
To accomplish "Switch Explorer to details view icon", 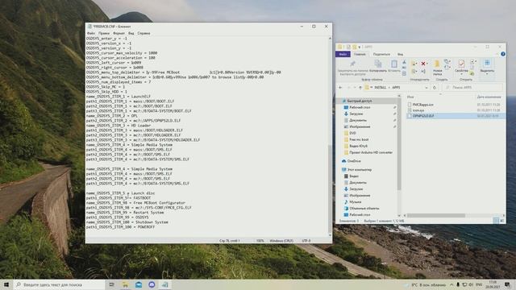I will (496, 221).
